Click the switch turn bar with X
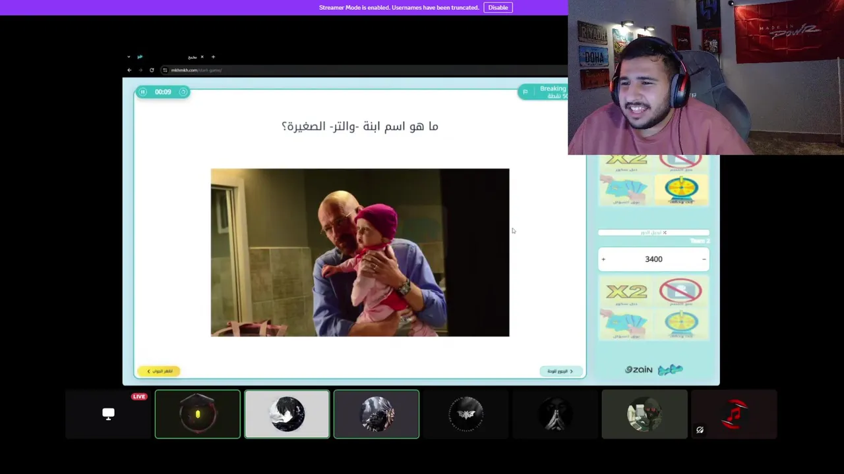This screenshot has height=474, width=844. [653, 232]
